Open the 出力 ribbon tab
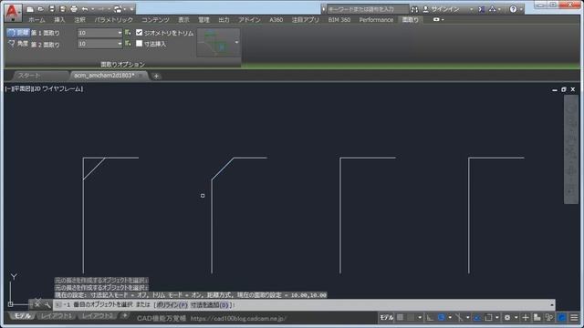The width and height of the screenshot is (584, 328). tap(224, 20)
